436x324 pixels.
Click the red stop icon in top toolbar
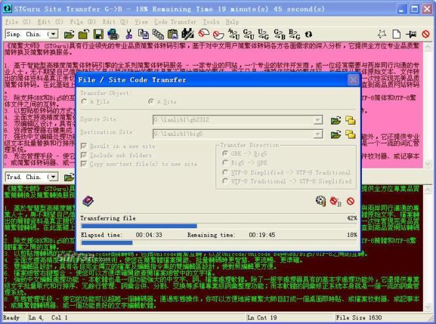point(426,35)
